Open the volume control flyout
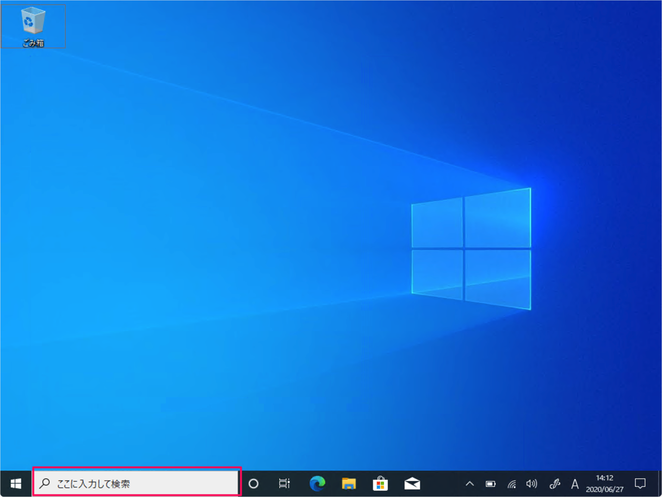The height and width of the screenshot is (497, 662). [x=532, y=484]
